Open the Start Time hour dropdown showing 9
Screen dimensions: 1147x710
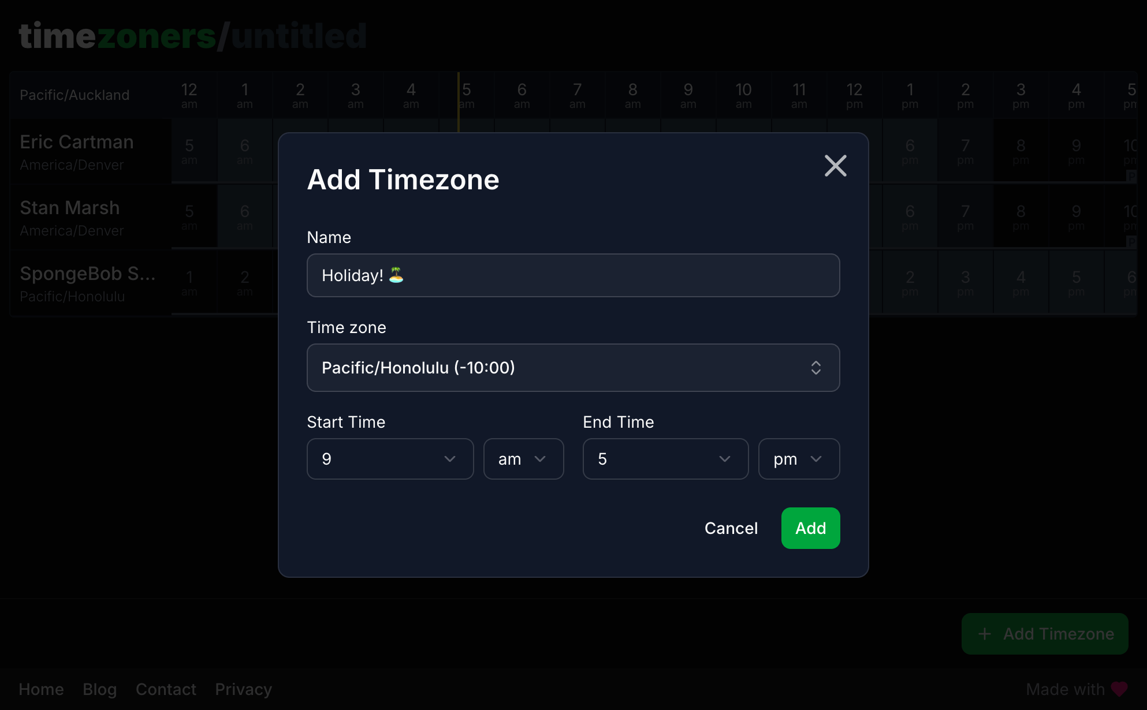[390, 459]
